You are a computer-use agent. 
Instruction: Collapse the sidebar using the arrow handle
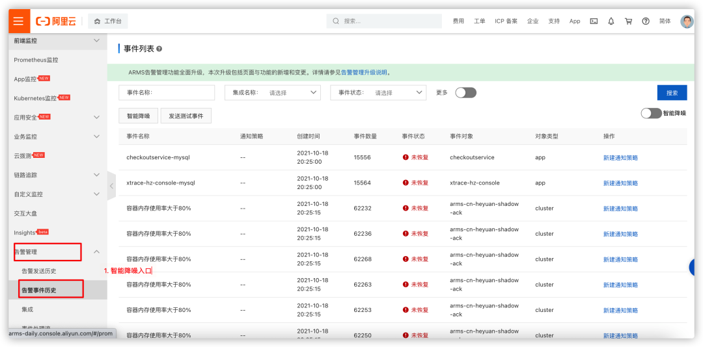coord(111,186)
